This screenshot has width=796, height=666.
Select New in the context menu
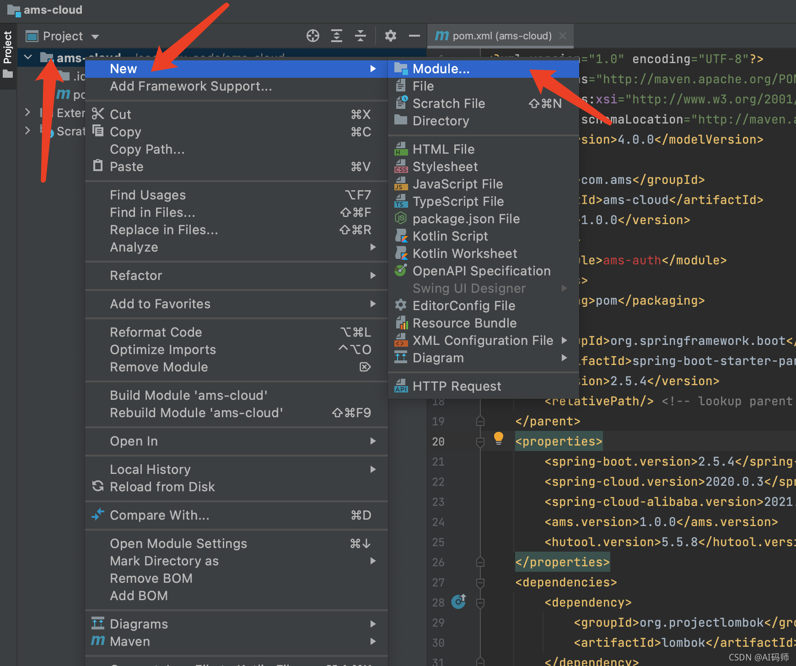point(237,69)
